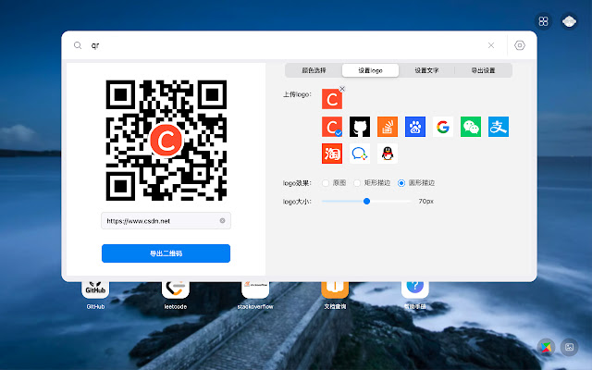Viewport: 592px width, 370px height.
Task: Select the Taobao preset logo
Action: (332, 154)
